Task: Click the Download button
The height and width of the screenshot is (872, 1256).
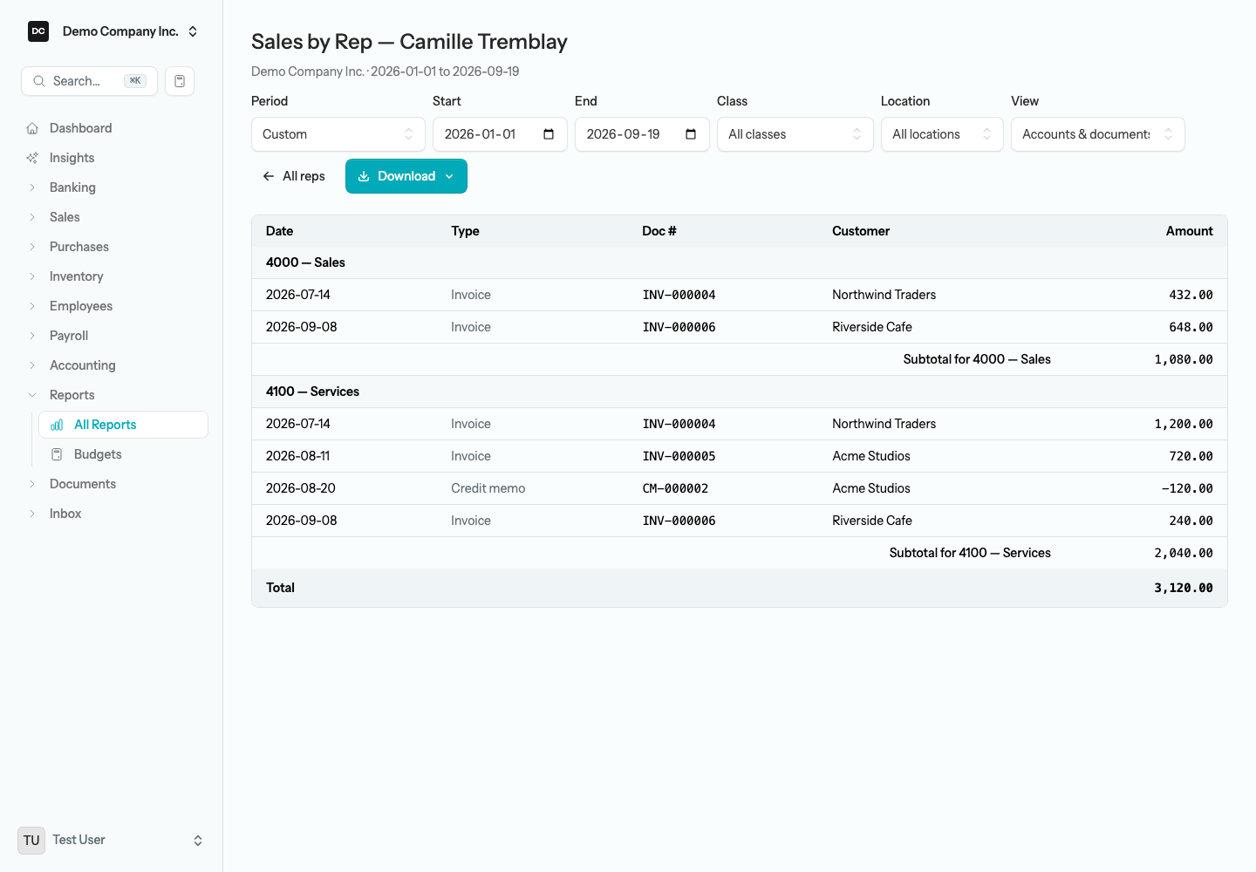Action: (406, 176)
